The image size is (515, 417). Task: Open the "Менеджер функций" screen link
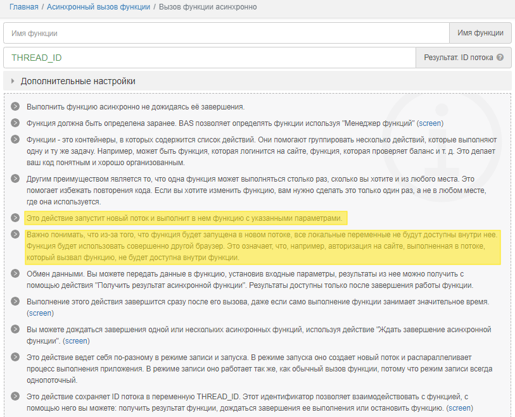[430, 123]
